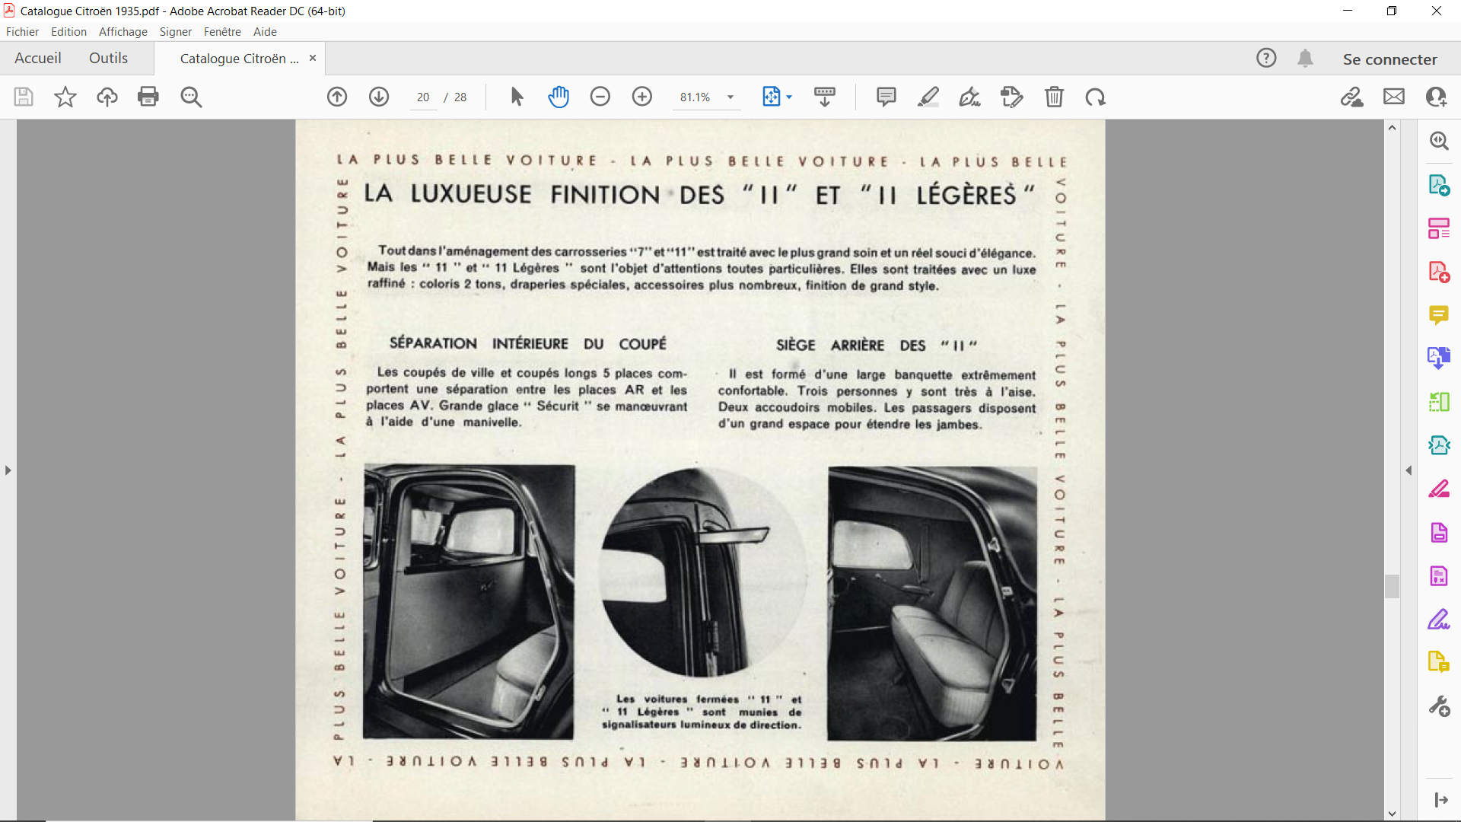
Task: Select the Hand pan tool
Action: point(559,97)
